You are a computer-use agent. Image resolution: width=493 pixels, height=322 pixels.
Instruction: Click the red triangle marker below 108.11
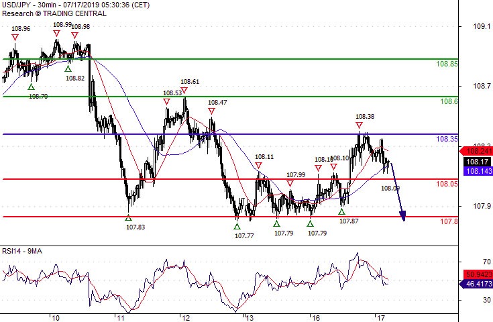point(258,166)
